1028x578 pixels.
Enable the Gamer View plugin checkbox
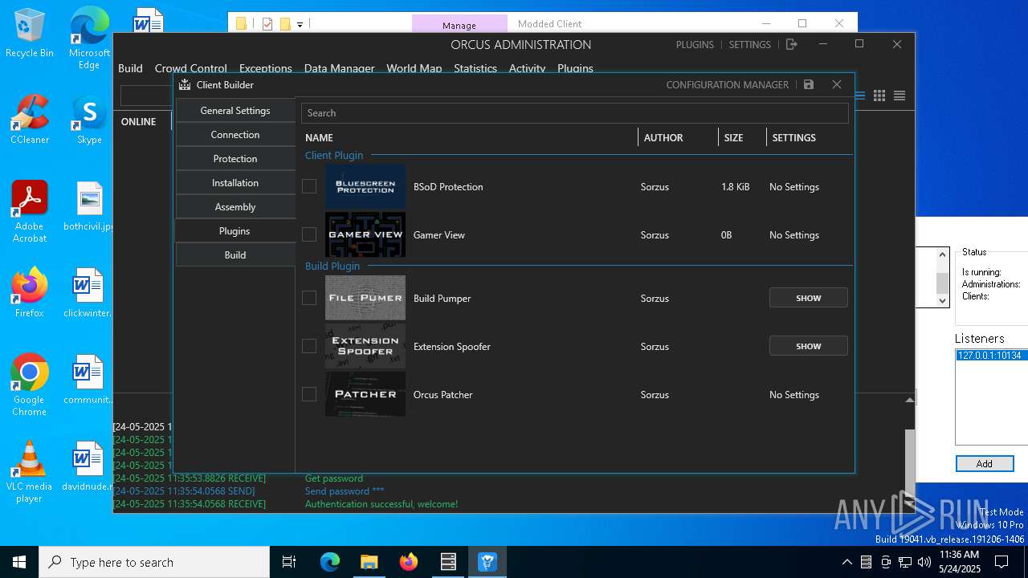(309, 234)
